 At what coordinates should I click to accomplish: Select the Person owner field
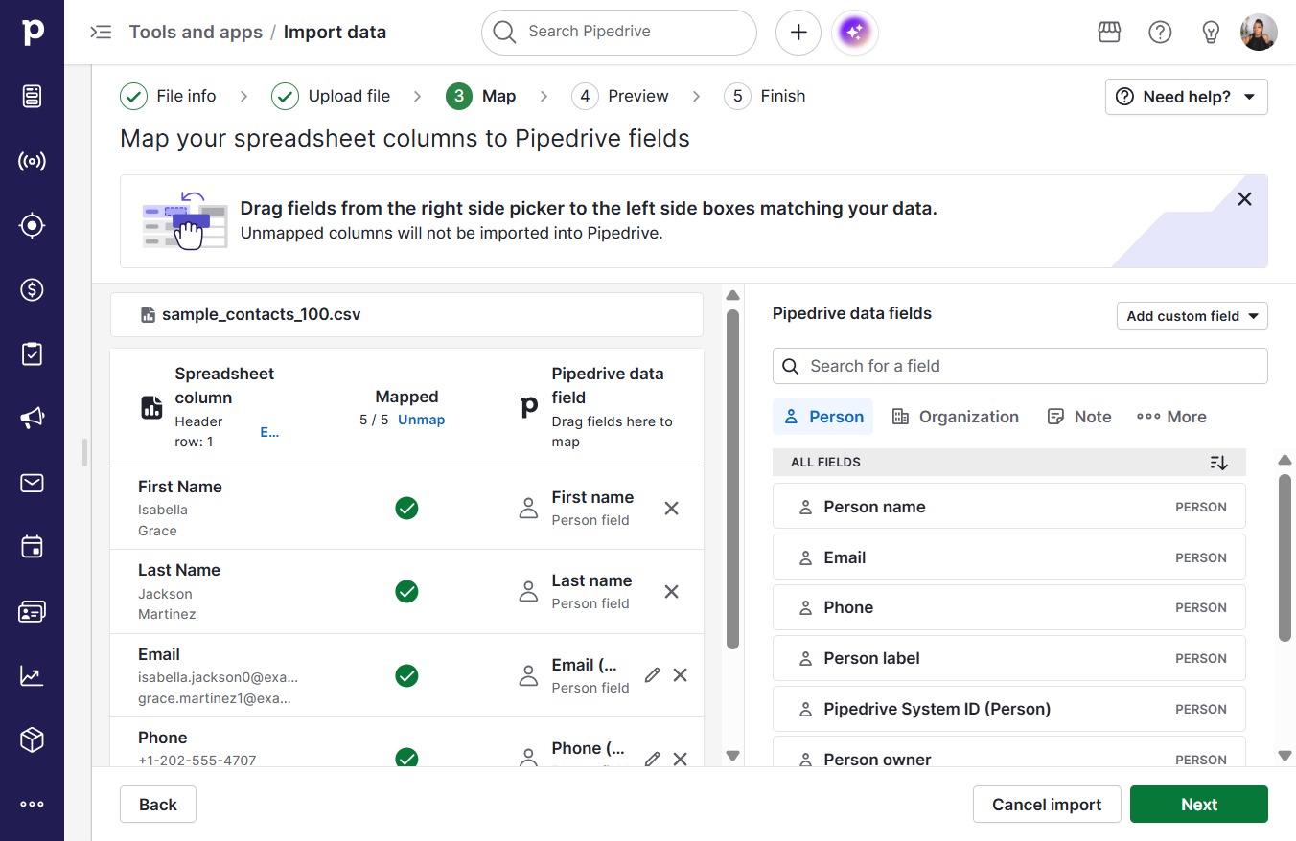(1009, 754)
